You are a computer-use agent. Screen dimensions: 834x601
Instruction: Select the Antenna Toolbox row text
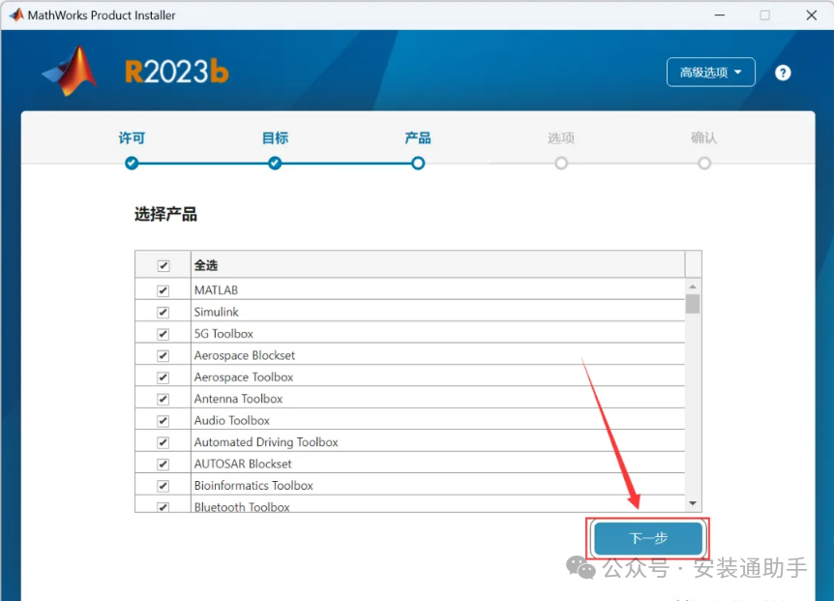(x=238, y=399)
